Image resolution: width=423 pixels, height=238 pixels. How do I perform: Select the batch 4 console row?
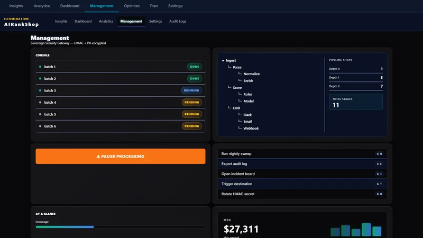121,102
